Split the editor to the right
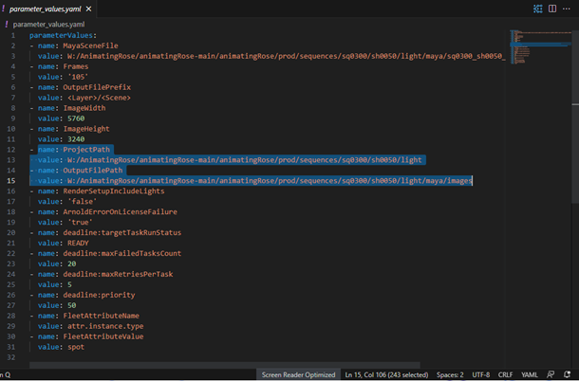This screenshot has height=381, width=579. 553,9
